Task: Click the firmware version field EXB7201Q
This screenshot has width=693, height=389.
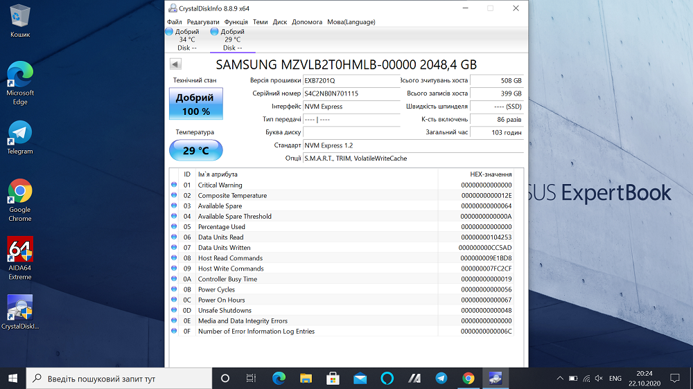Action: point(351,80)
